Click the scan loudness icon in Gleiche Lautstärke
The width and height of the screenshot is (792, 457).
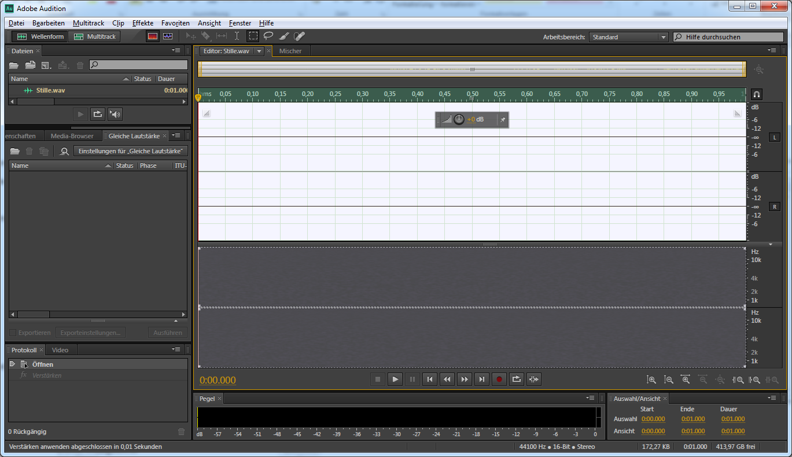64,152
